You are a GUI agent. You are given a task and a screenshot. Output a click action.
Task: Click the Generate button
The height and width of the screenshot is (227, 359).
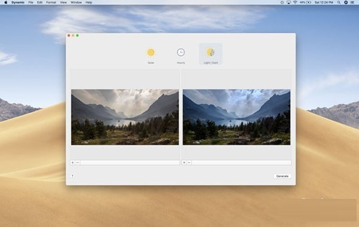(x=282, y=176)
